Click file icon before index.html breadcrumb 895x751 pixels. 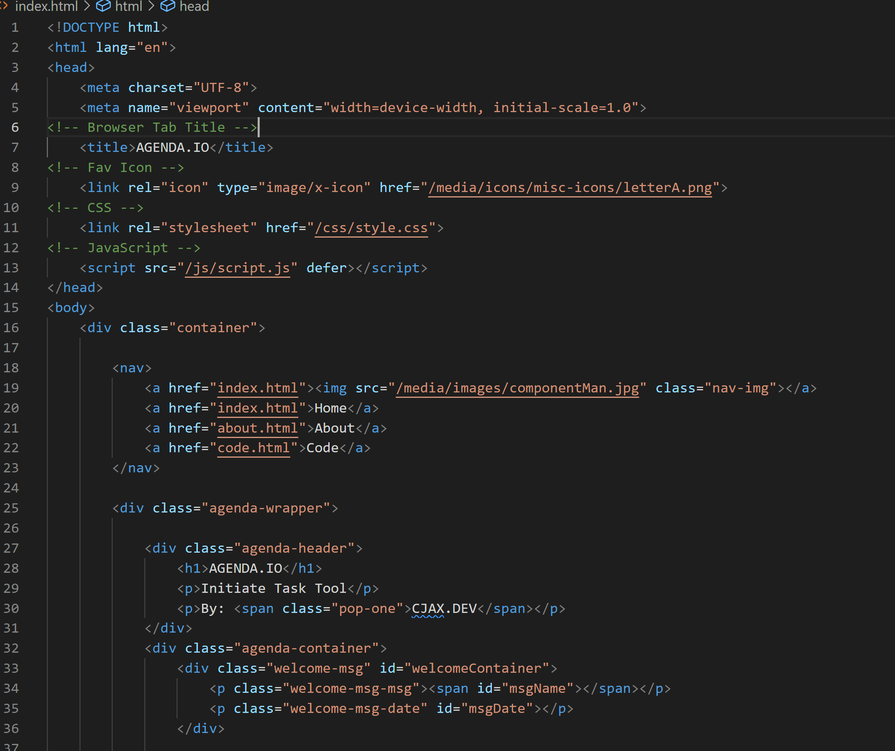[4, 6]
